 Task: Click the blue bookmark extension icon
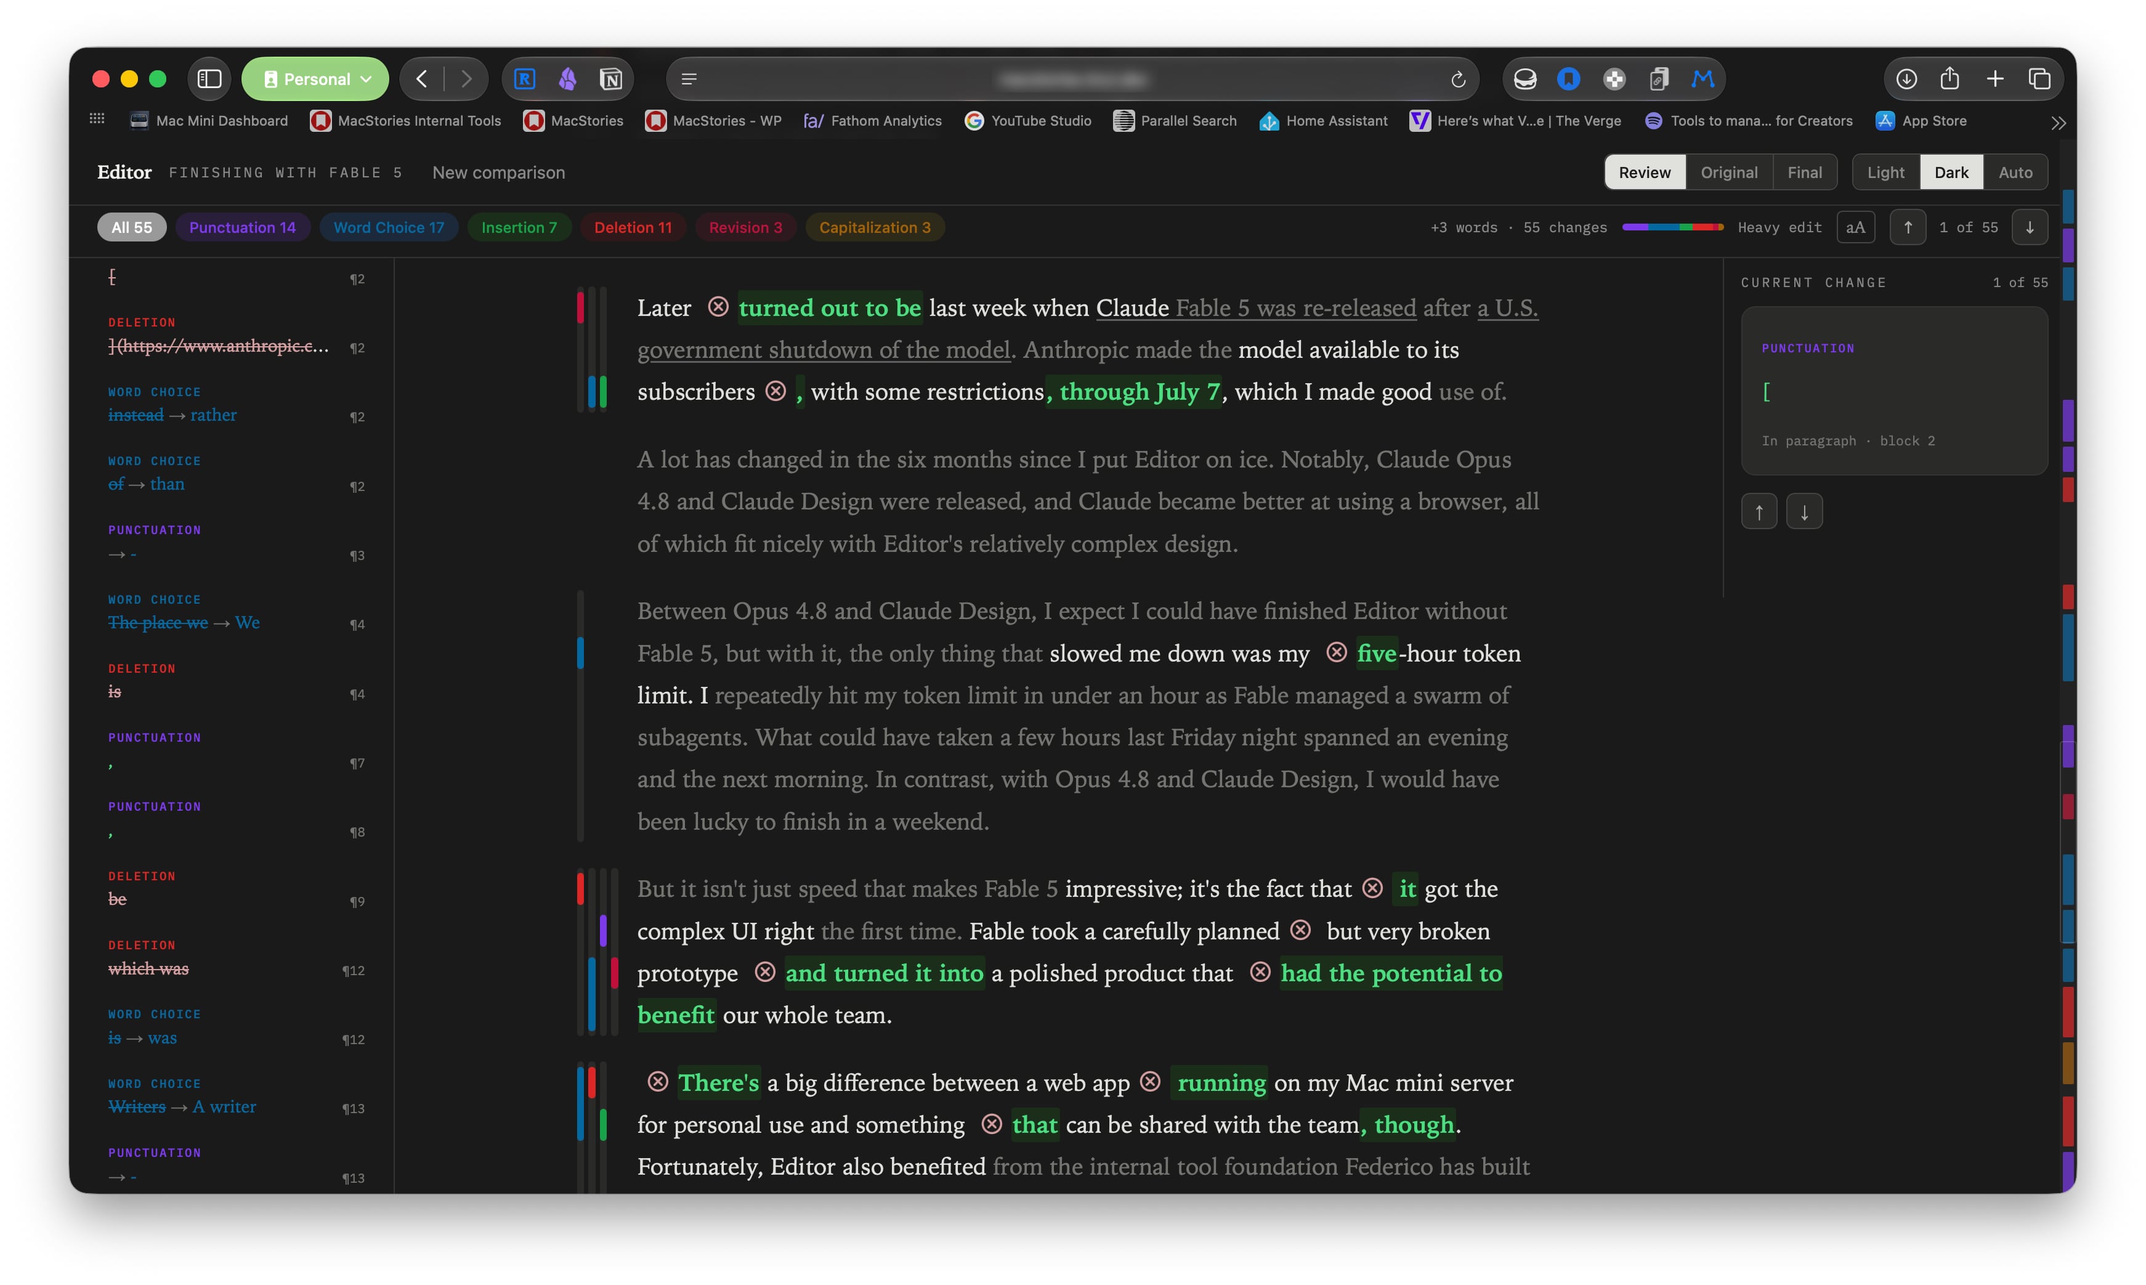(1569, 79)
